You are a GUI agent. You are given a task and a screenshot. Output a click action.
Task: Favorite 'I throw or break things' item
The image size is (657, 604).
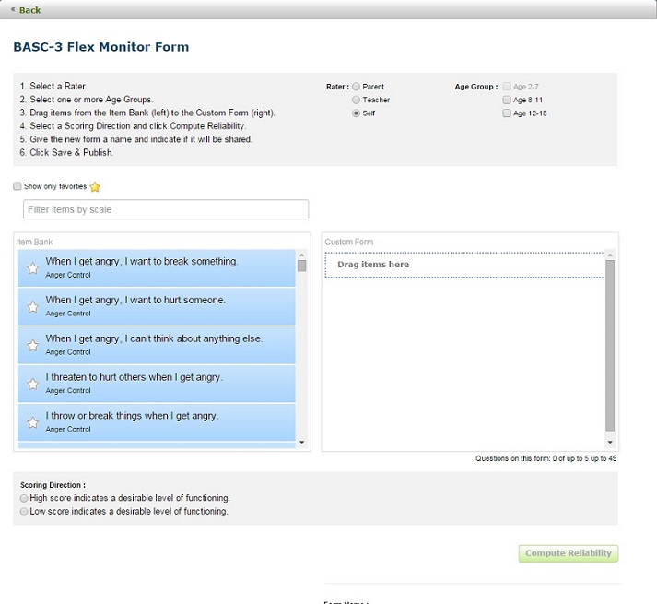tap(32, 423)
